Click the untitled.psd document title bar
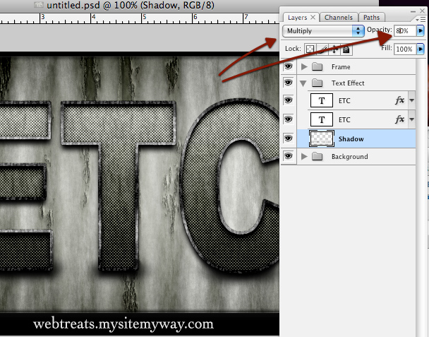The height and width of the screenshot is (337, 429). 189,5
